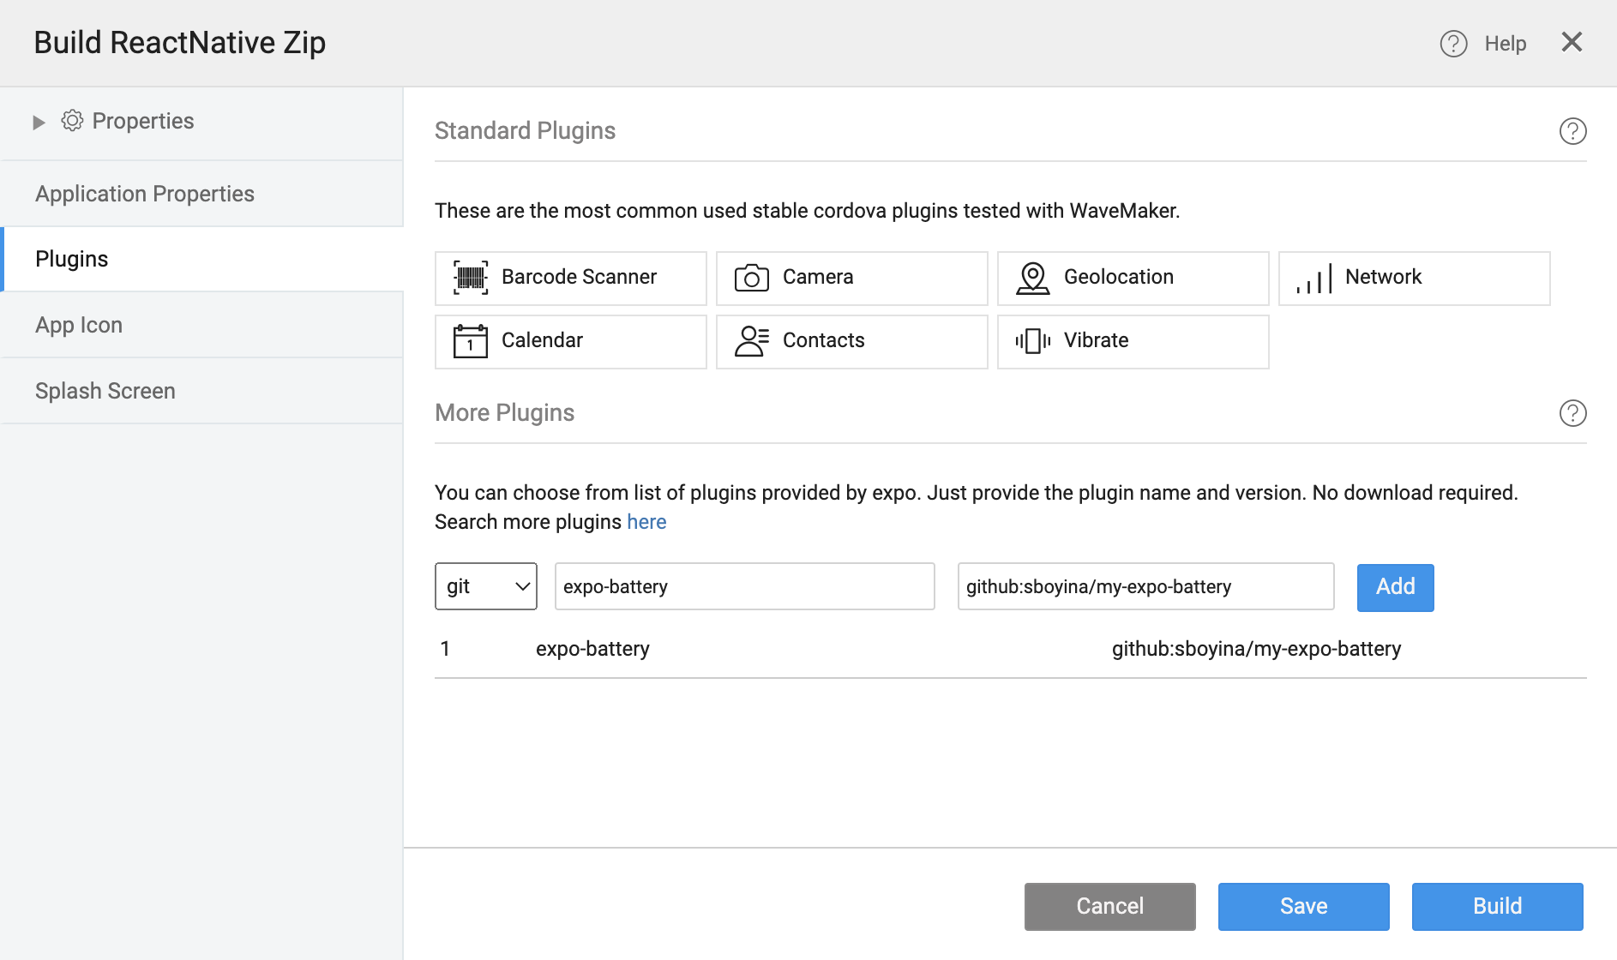Image resolution: width=1617 pixels, height=960 pixels.
Task: Enable the Camera plugin
Action: point(851,278)
